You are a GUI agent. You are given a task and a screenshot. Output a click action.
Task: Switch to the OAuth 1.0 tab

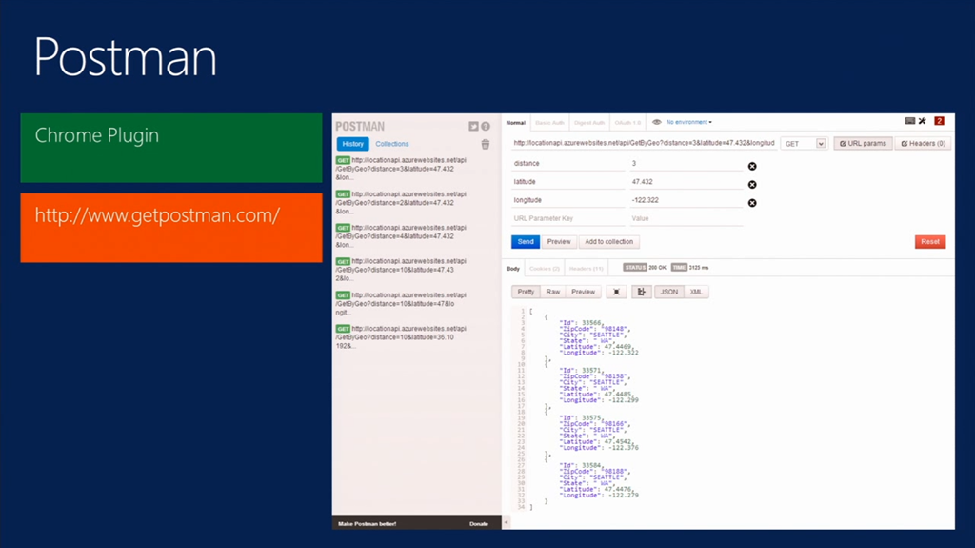tap(627, 123)
